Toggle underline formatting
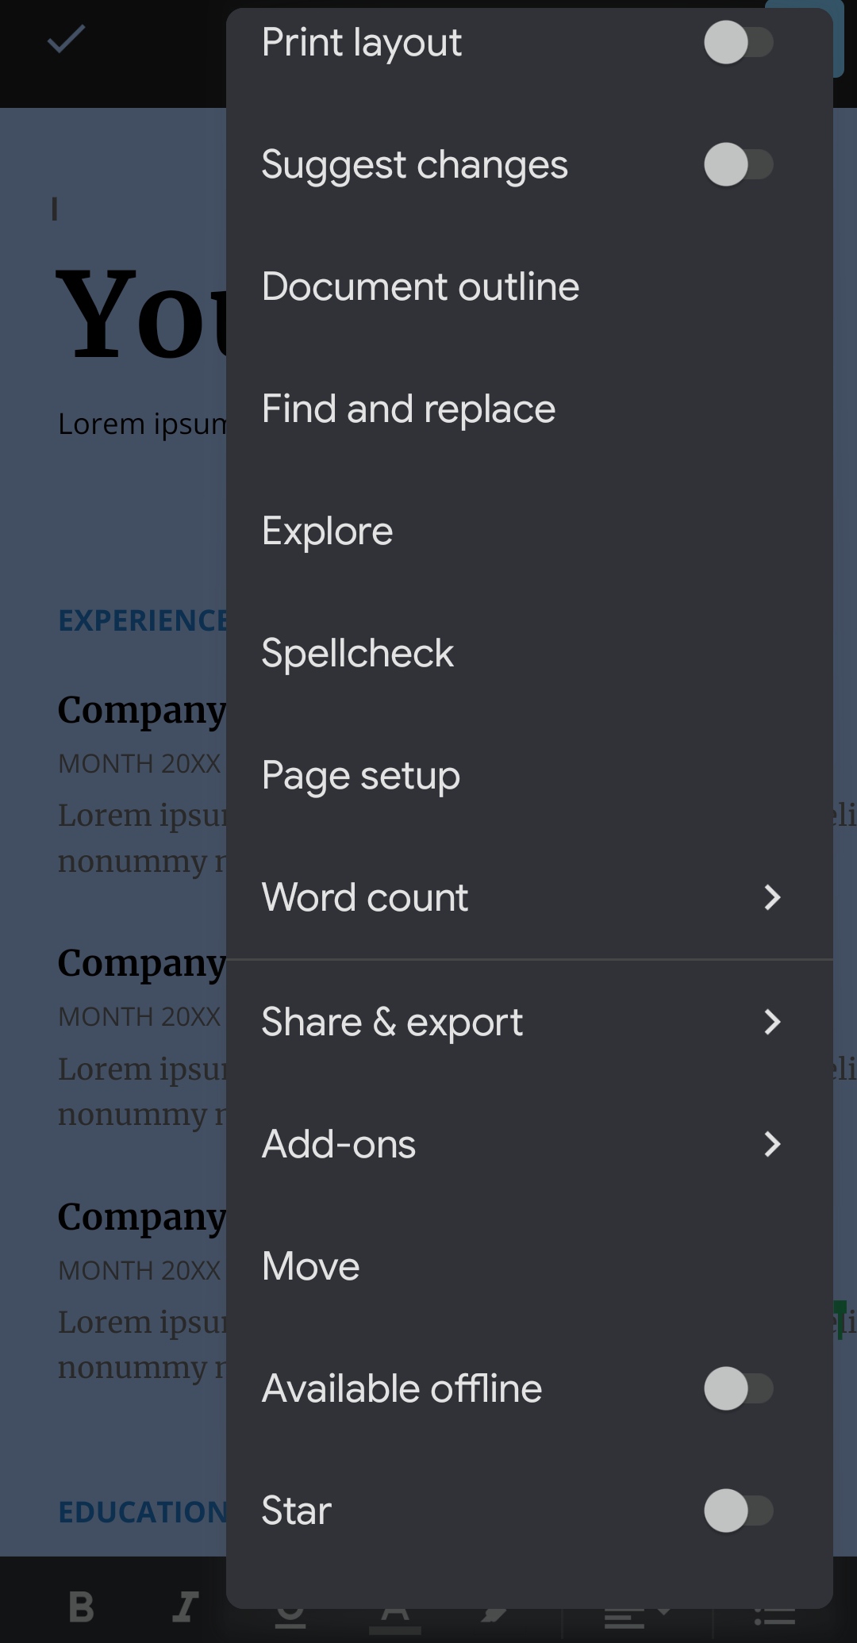The image size is (857, 1643). tap(290, 1618)
